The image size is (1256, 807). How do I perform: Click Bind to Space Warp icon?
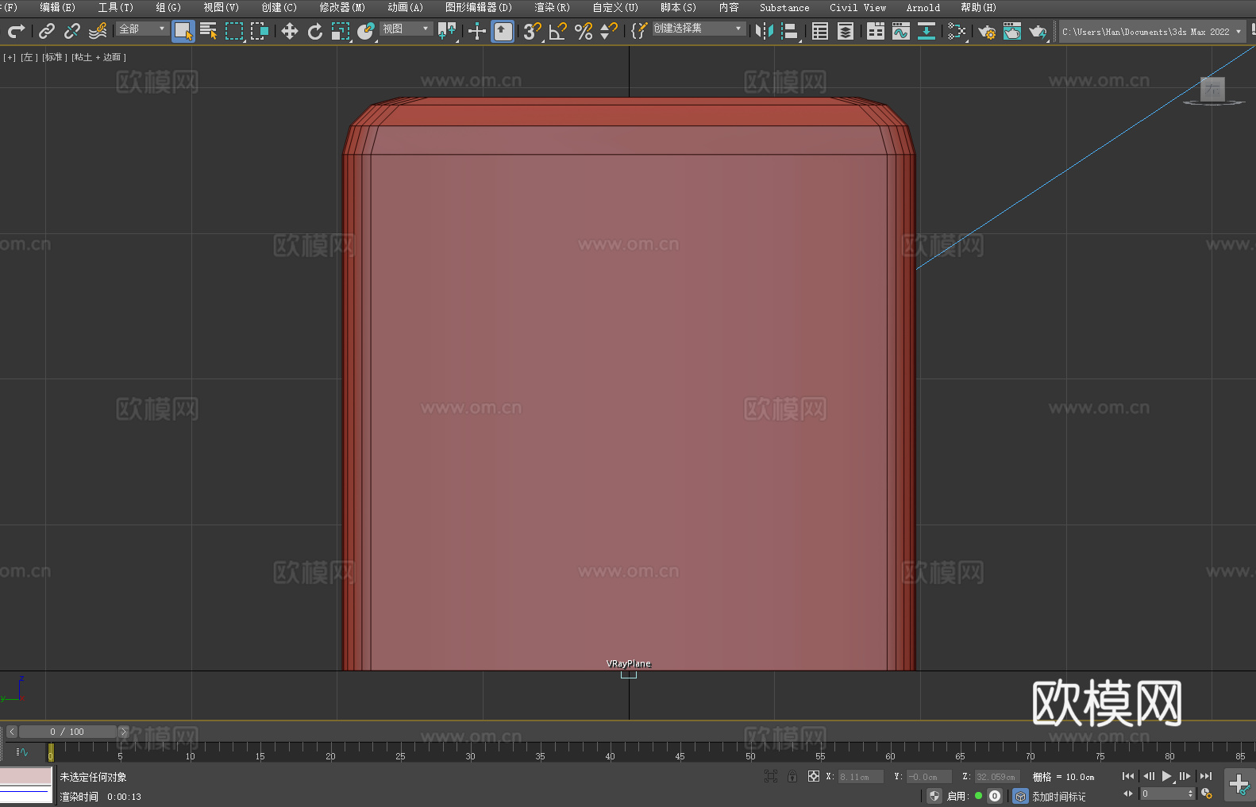[98, 31]
